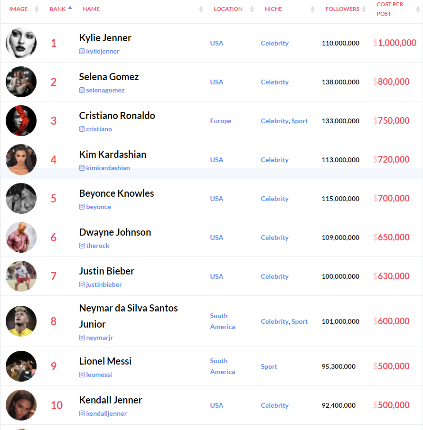Filter by Sport niche in Messi's row

click(269, 366)
